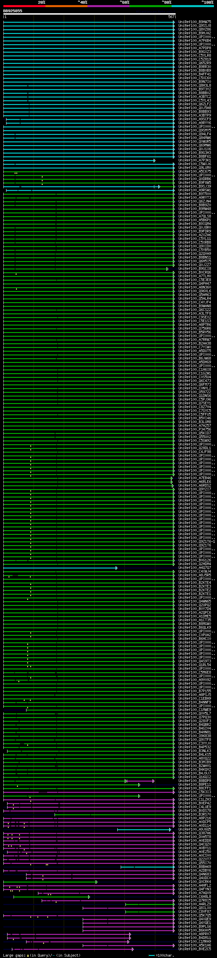Select the UniRef100_B9GXZ3 label
This screenshot has height=958, width=217.
[x=194, y=52]
